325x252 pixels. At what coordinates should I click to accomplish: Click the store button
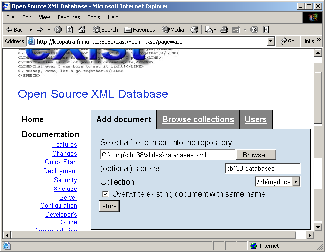[109, 206]
